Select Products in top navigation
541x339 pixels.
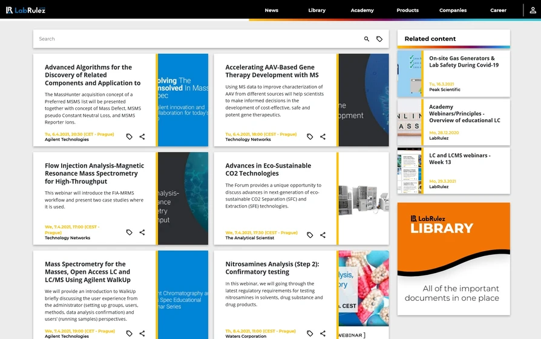click(407, 10)
